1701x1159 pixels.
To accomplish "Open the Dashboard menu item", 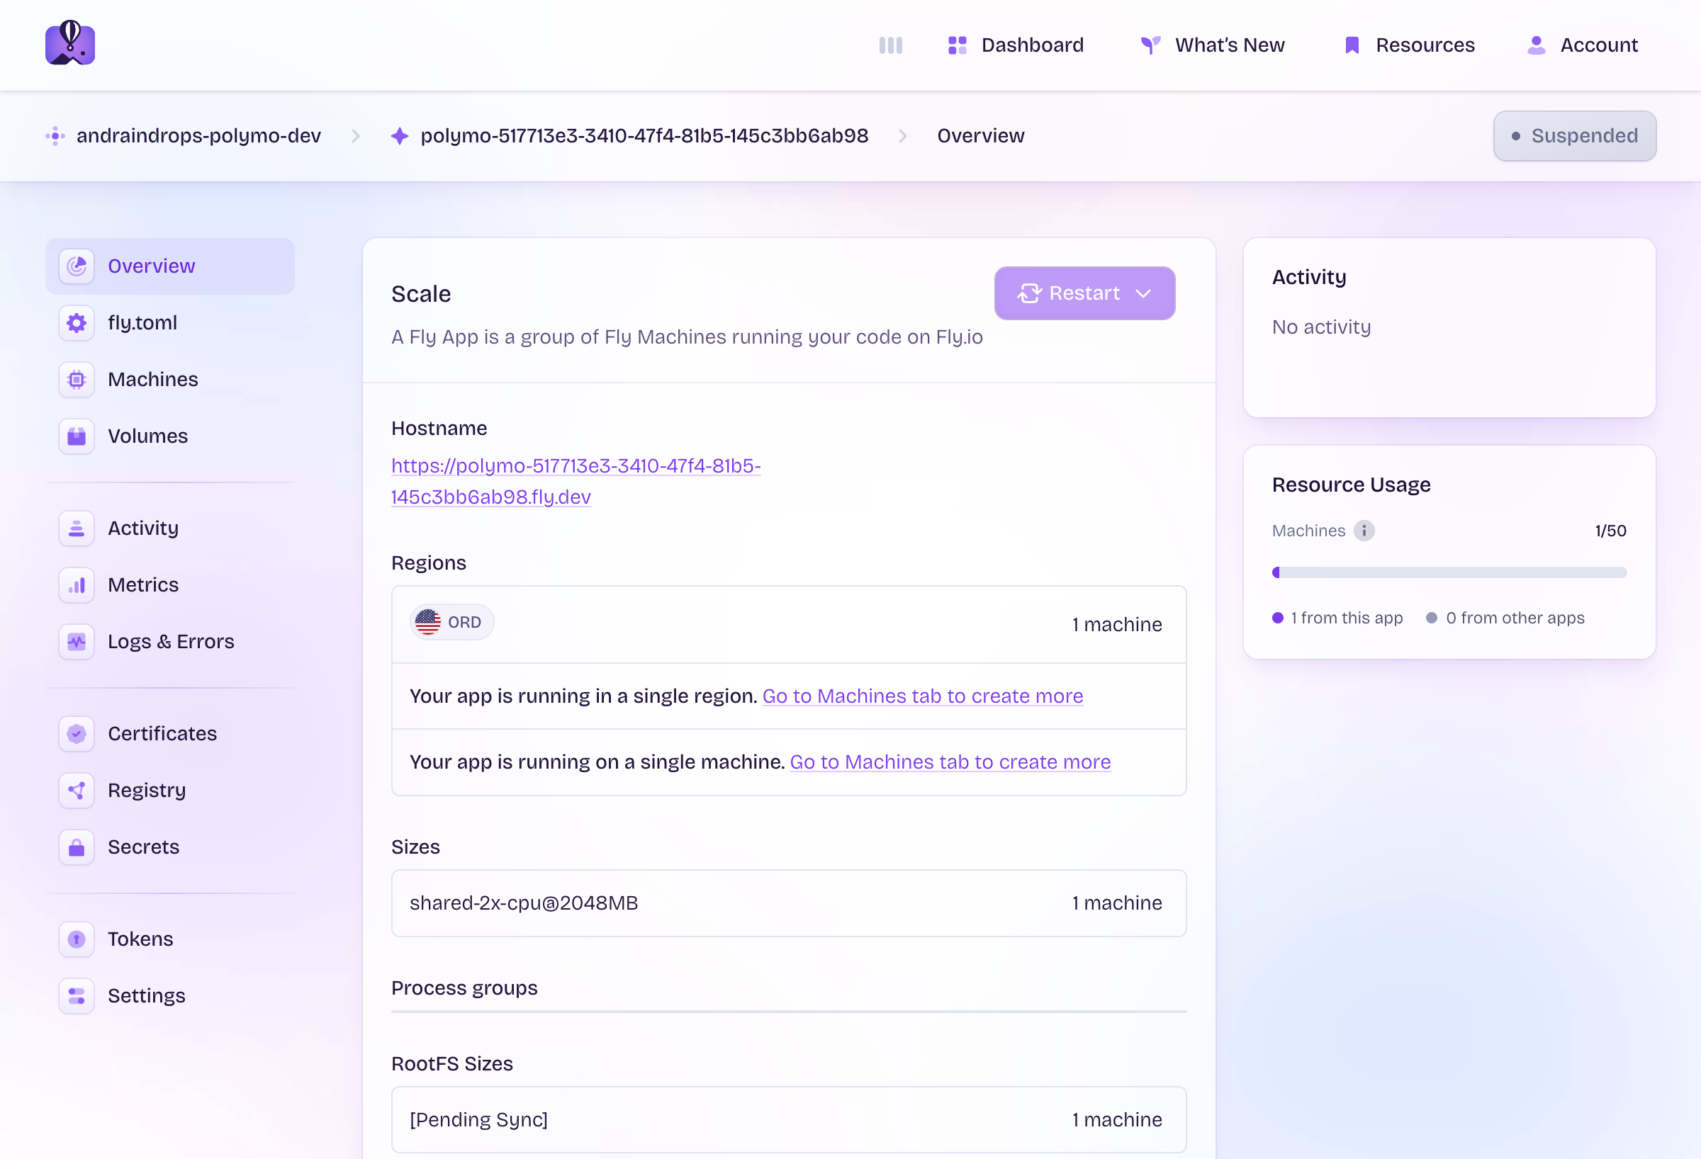I will [1016, 45].
